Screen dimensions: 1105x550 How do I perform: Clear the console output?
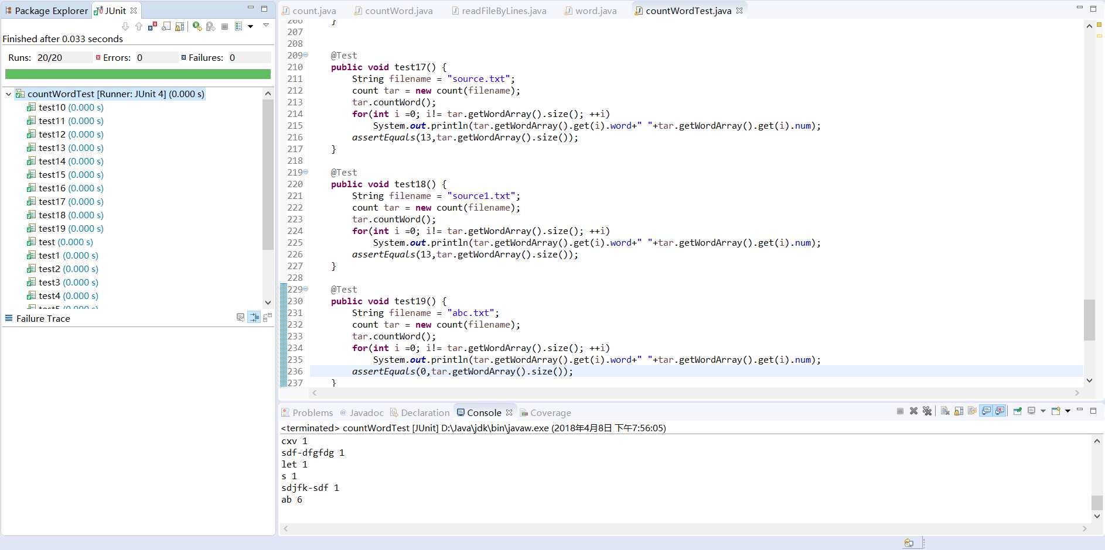[x=945, y=411]
